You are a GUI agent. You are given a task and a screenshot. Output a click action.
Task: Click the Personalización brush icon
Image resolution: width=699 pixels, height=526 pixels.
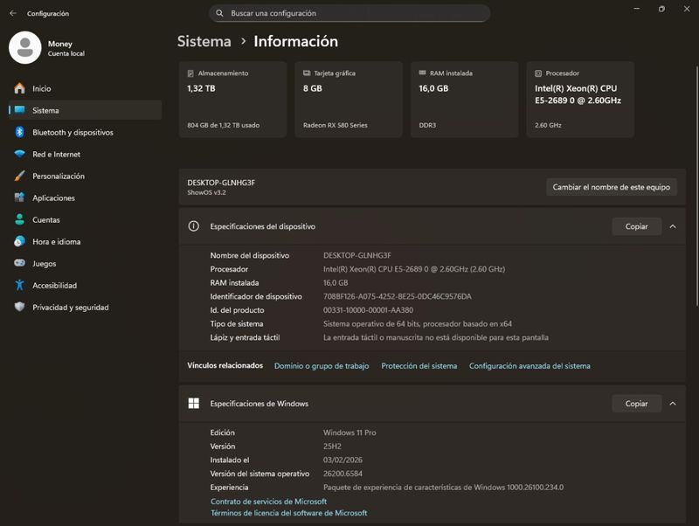(x=19, y=176)
